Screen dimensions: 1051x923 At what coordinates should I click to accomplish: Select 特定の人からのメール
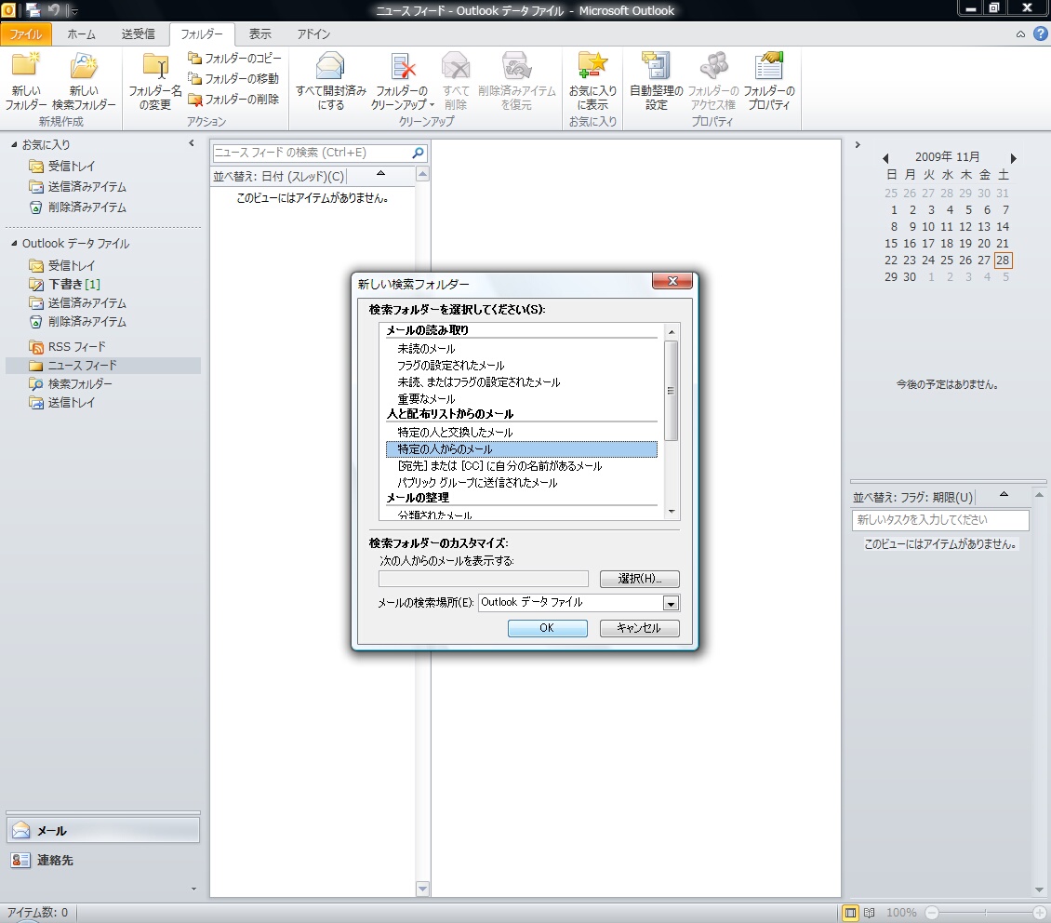pos(522,449)
